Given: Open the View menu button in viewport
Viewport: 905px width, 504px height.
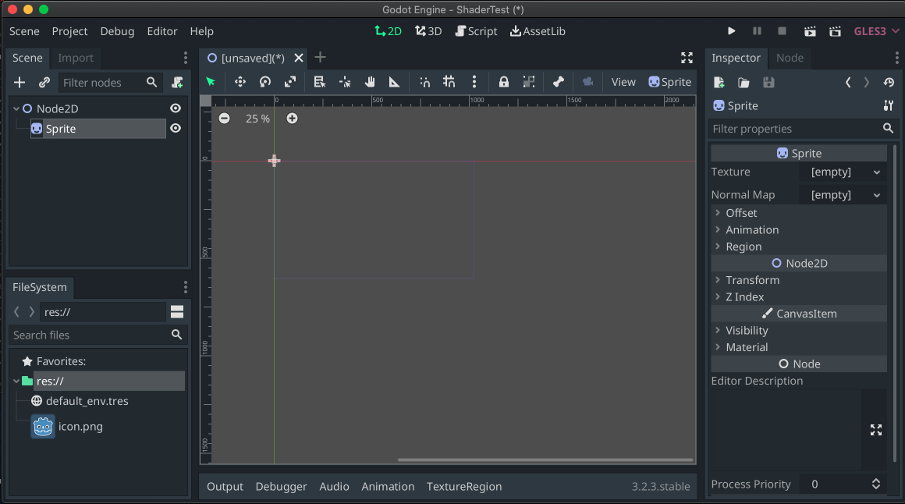Looking at the screenshot, I should point(623,81).
